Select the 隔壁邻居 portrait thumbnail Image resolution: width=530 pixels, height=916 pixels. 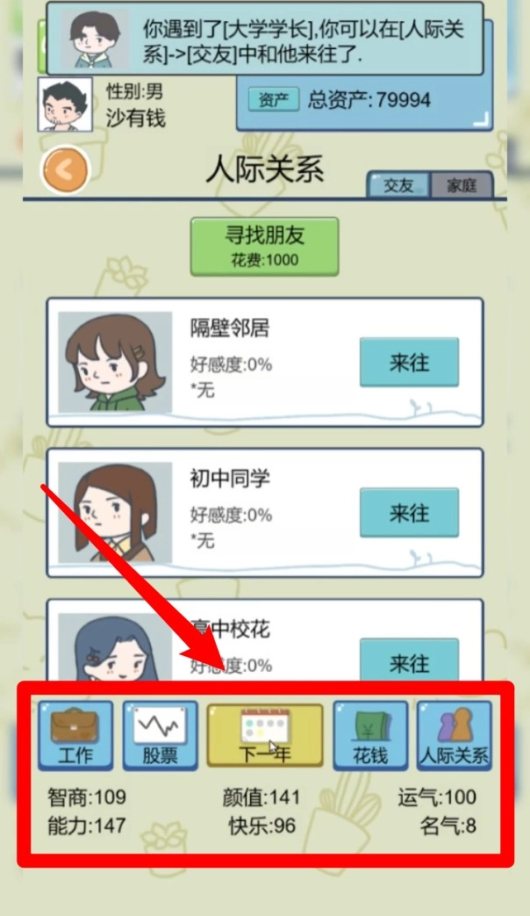[x=115, y=362]
